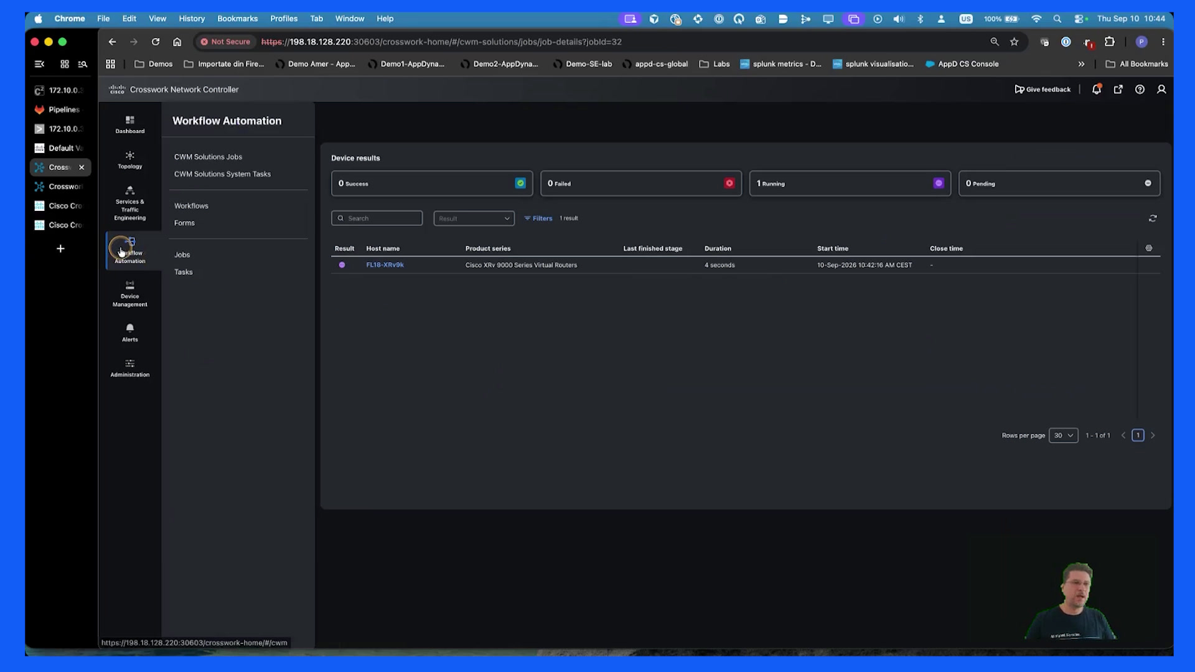
Task: Open Forms menu item
Action: click(x=184, y=223)
